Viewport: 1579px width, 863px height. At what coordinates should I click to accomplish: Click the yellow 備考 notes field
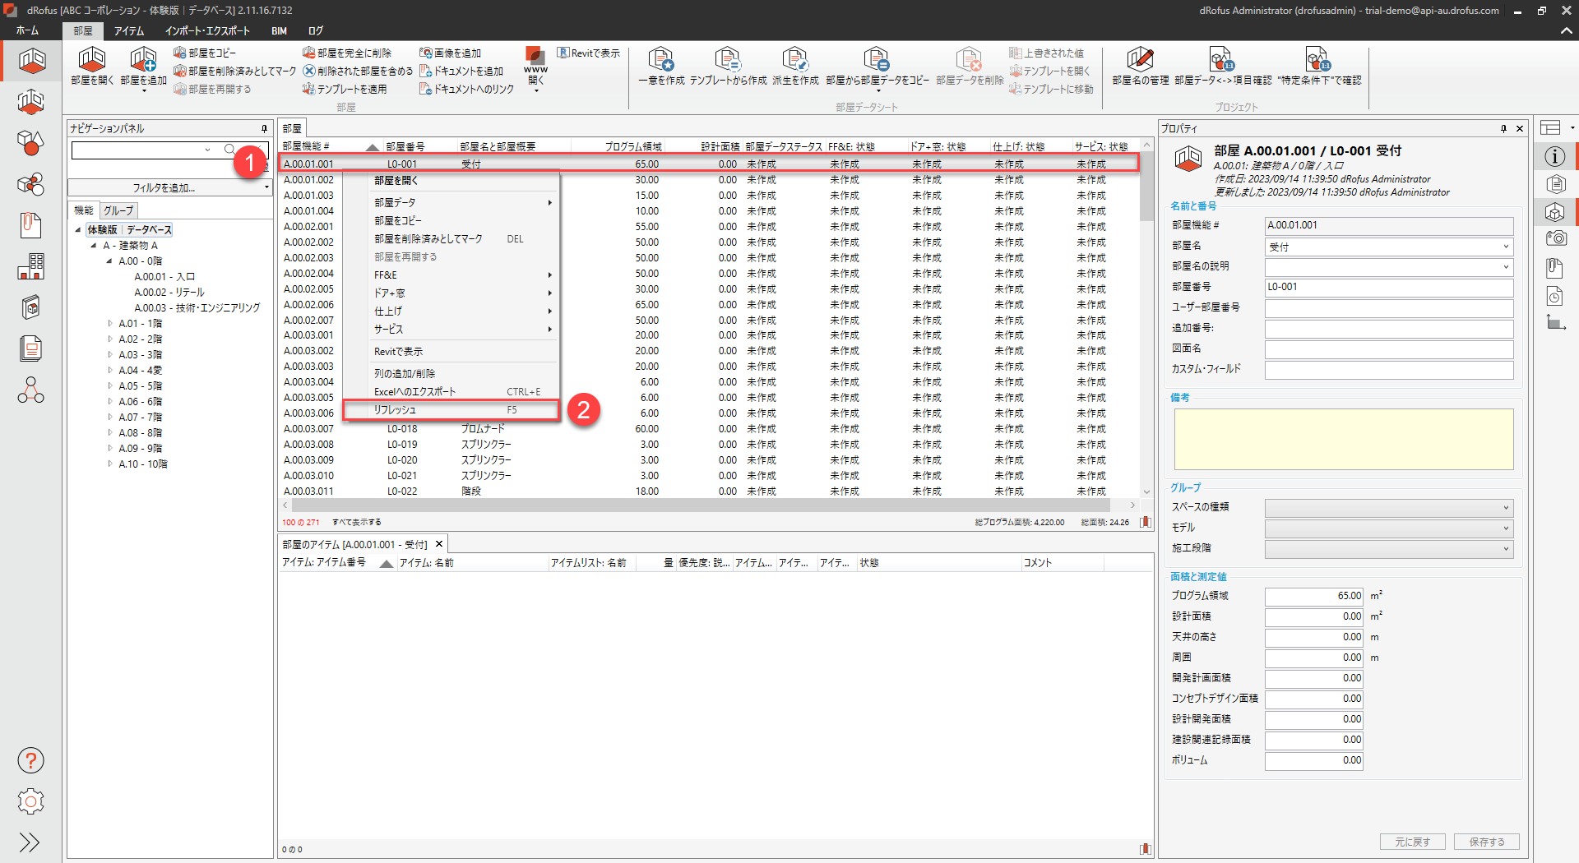tap(1343, 439)
